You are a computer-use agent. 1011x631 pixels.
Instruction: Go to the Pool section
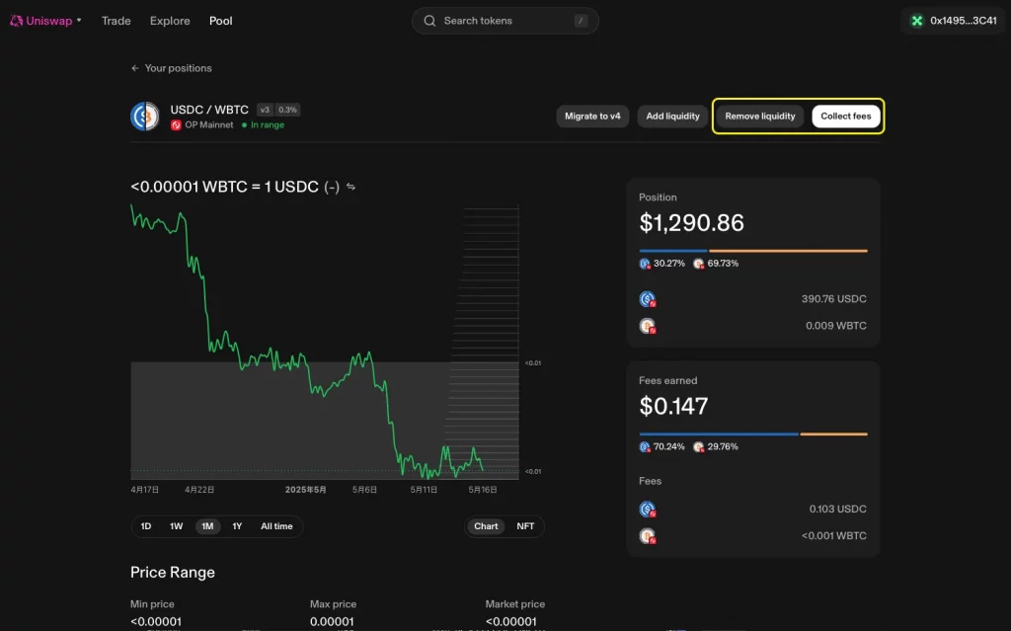(220, 21)
